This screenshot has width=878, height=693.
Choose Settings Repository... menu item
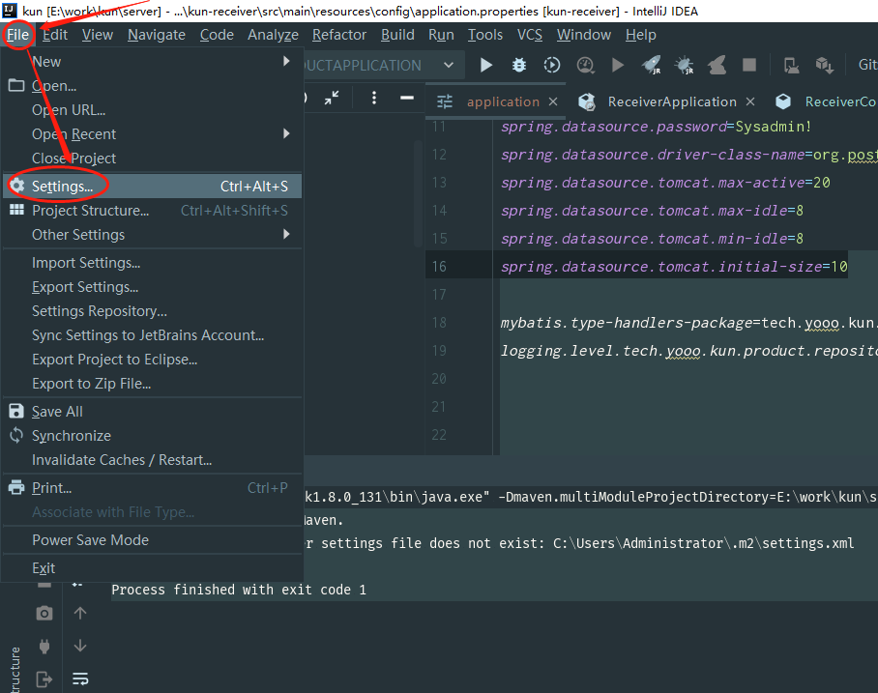(153, 310)
